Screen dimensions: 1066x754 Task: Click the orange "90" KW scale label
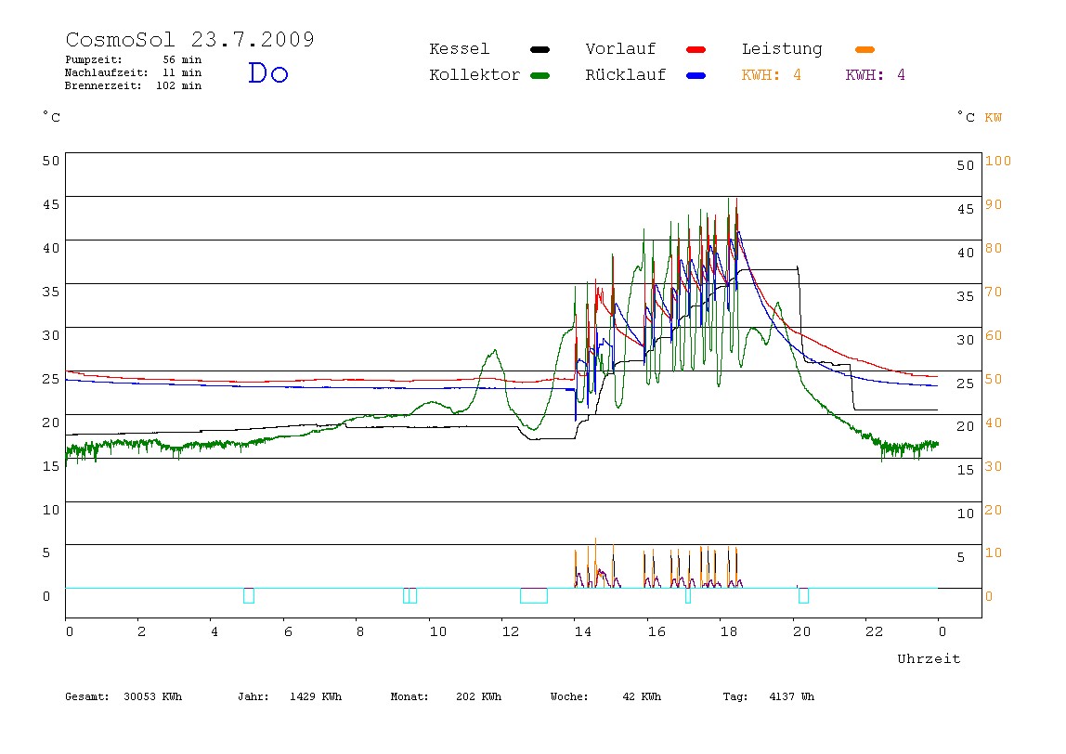994,204
